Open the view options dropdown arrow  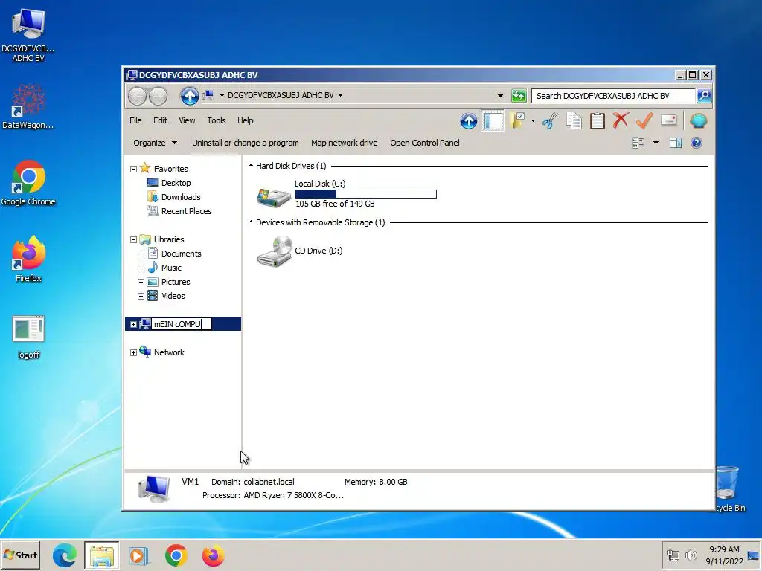(656, 143)
